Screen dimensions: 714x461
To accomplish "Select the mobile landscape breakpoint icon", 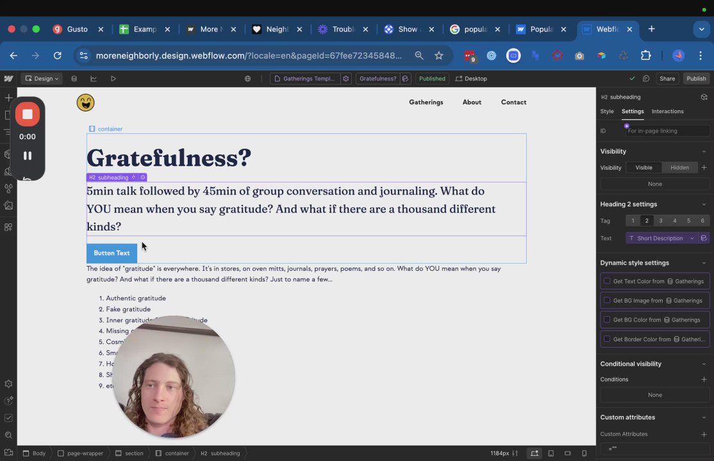I will click(x=568, y=453).
